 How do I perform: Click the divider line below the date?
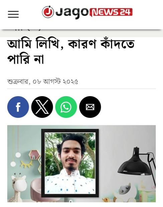point(81,89)
